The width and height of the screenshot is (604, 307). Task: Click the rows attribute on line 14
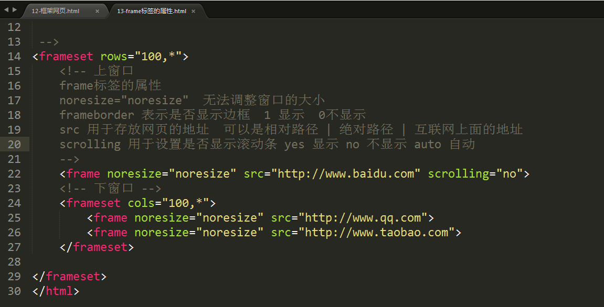pyautogui.click(x=114, y=57)
